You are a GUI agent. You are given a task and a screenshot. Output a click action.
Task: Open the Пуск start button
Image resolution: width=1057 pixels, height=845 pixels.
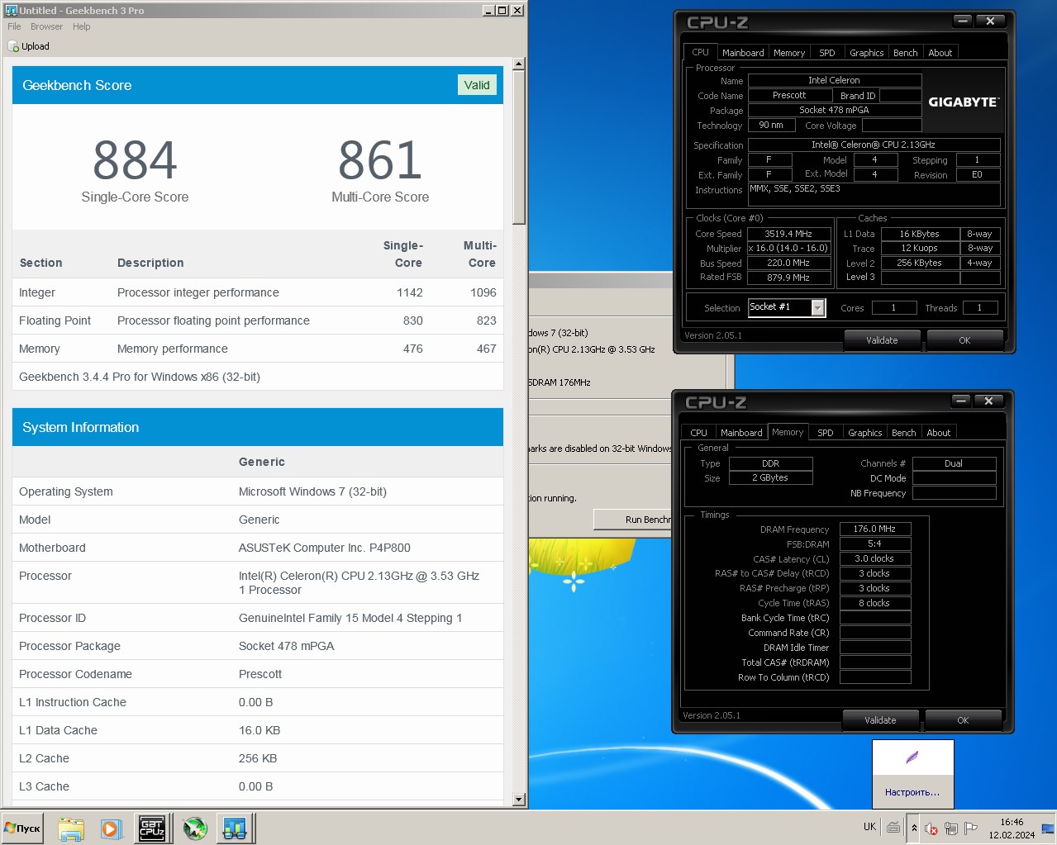point(22,828)
